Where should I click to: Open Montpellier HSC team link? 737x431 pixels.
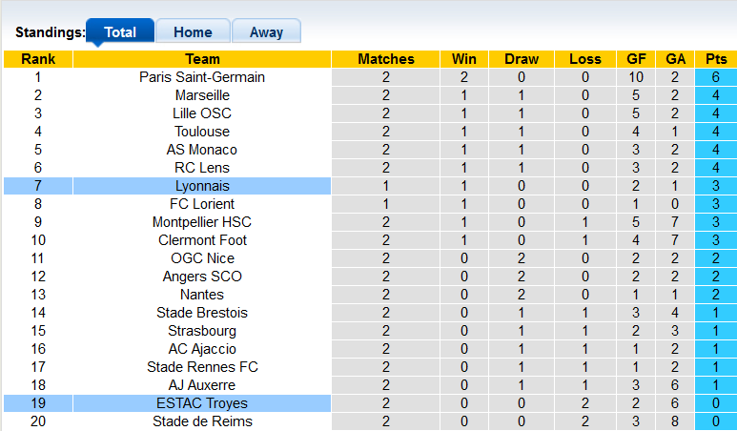coord(202,222)
